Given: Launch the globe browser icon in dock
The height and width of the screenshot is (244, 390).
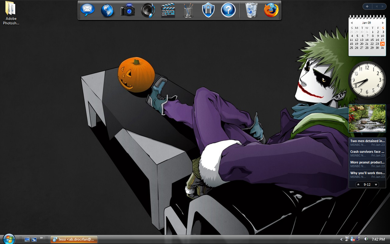Looking at the screenshot, I should pyautogui.click(x=107, y=10).
